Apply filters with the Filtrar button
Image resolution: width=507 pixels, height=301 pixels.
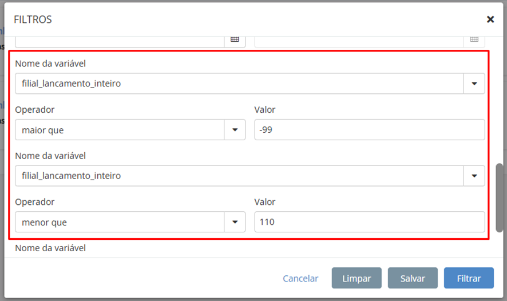[x=469, y=278]
